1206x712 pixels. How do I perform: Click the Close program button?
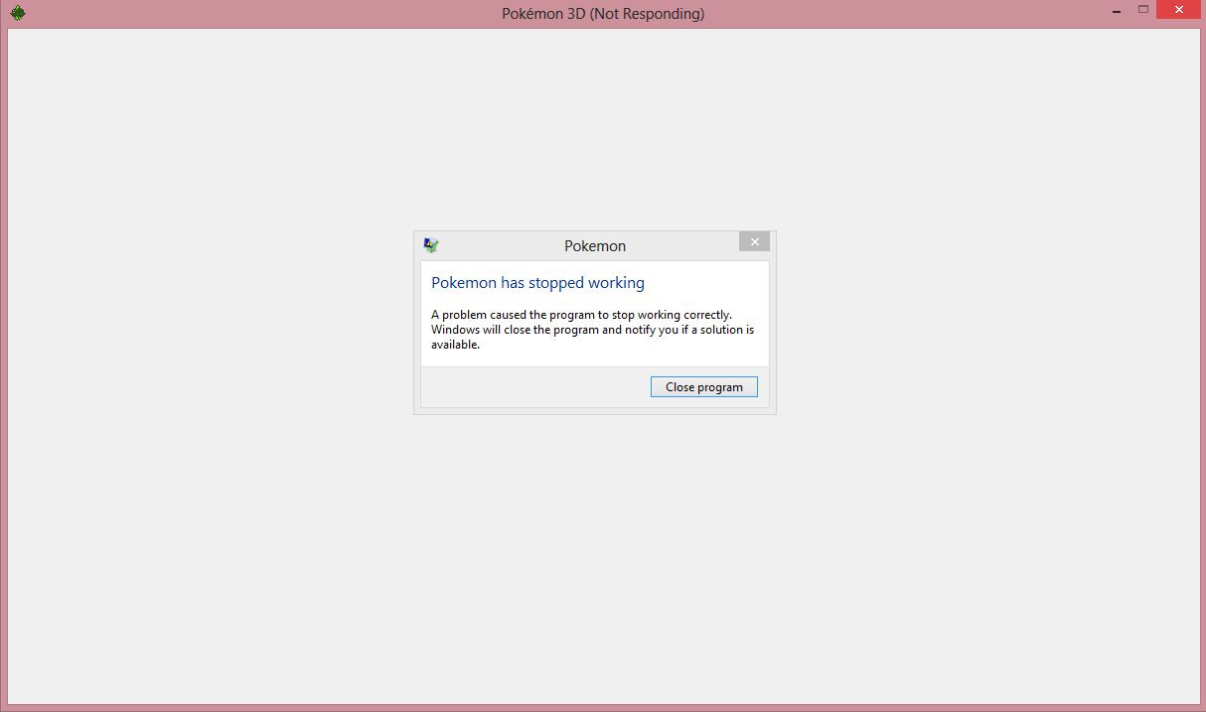(703, 386)
